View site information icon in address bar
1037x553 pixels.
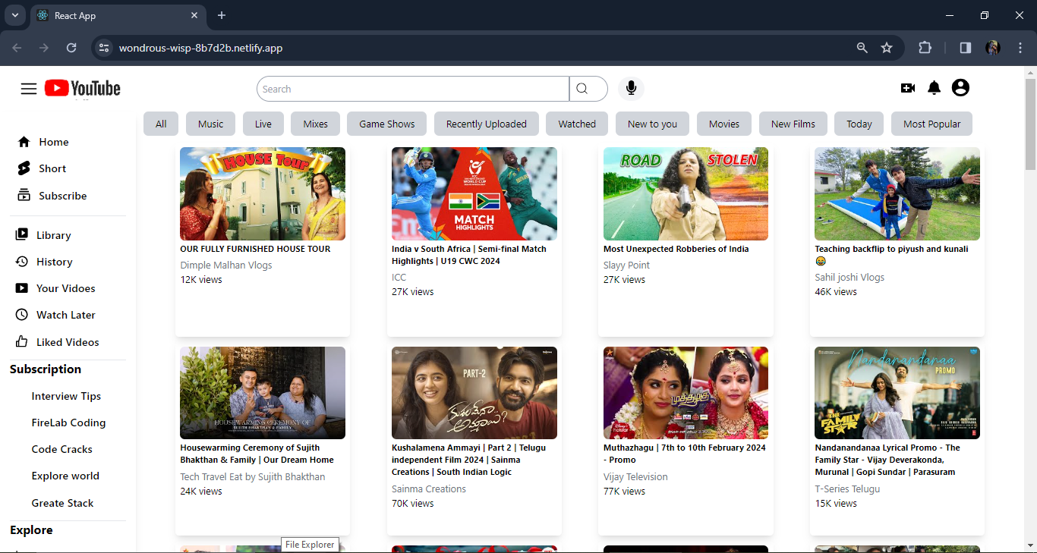pyautogui.click(x=104, y=48)
